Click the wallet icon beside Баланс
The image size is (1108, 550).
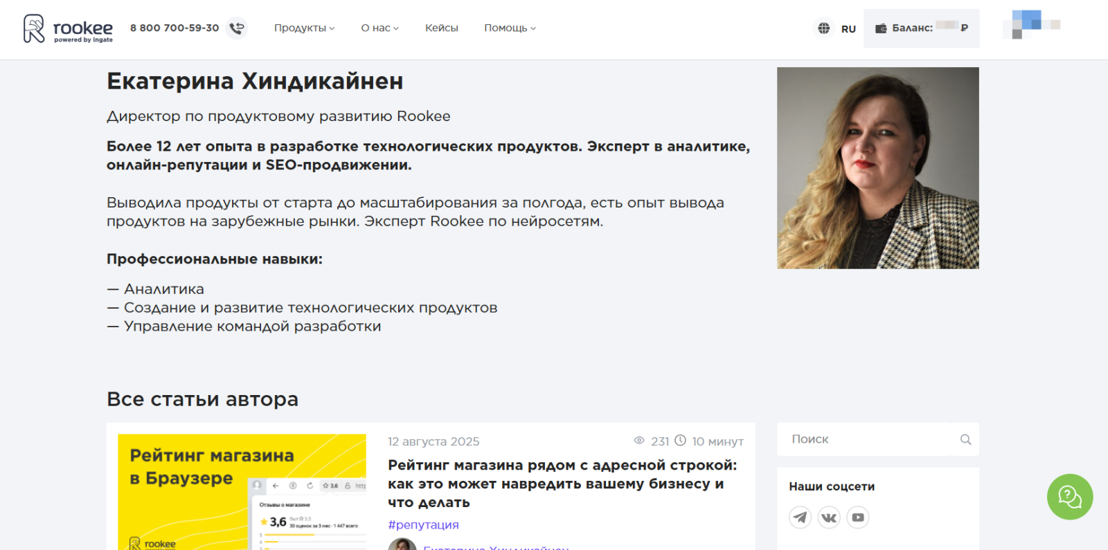point(881,28)
